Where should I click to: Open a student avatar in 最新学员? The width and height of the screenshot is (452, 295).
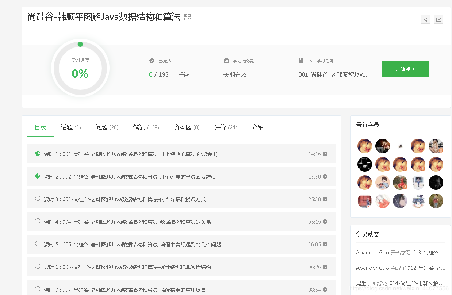364,146
